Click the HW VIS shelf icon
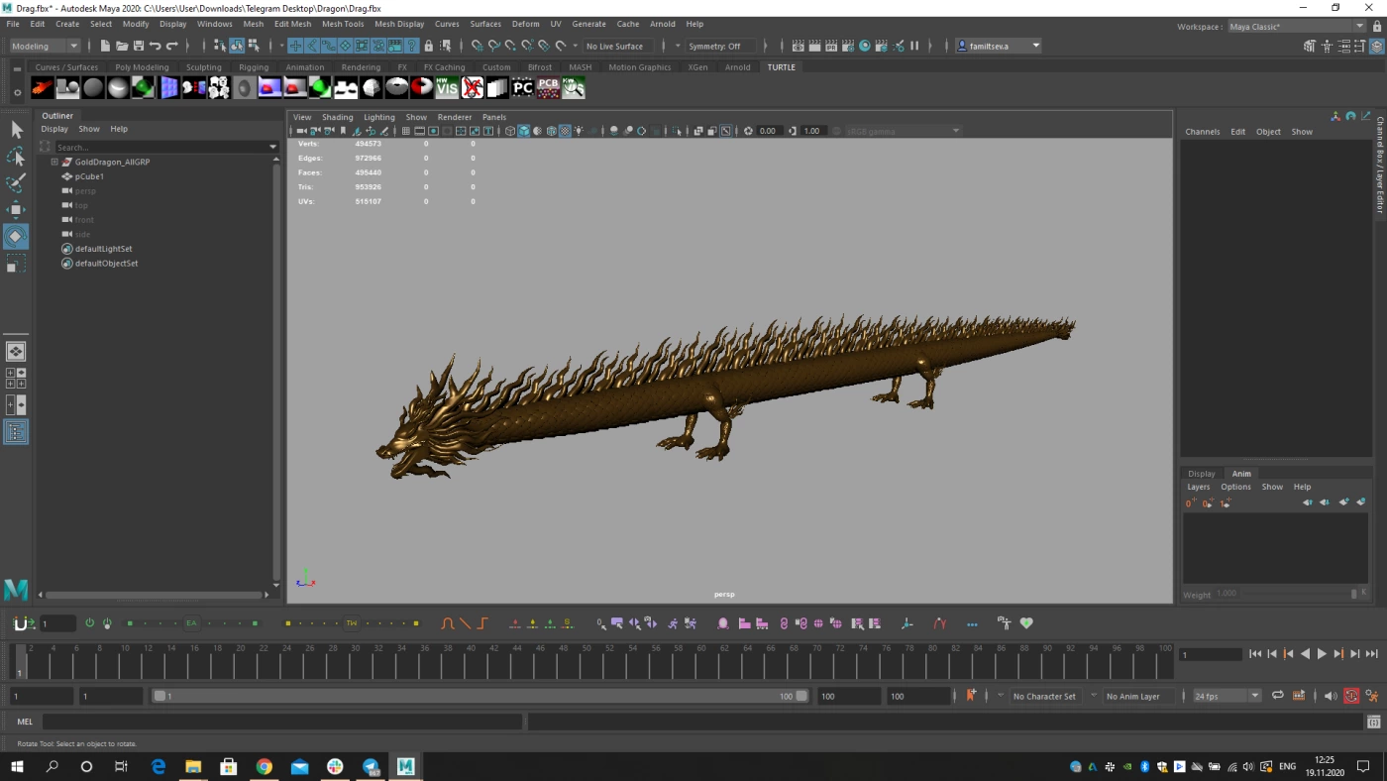 pos(447,88)
